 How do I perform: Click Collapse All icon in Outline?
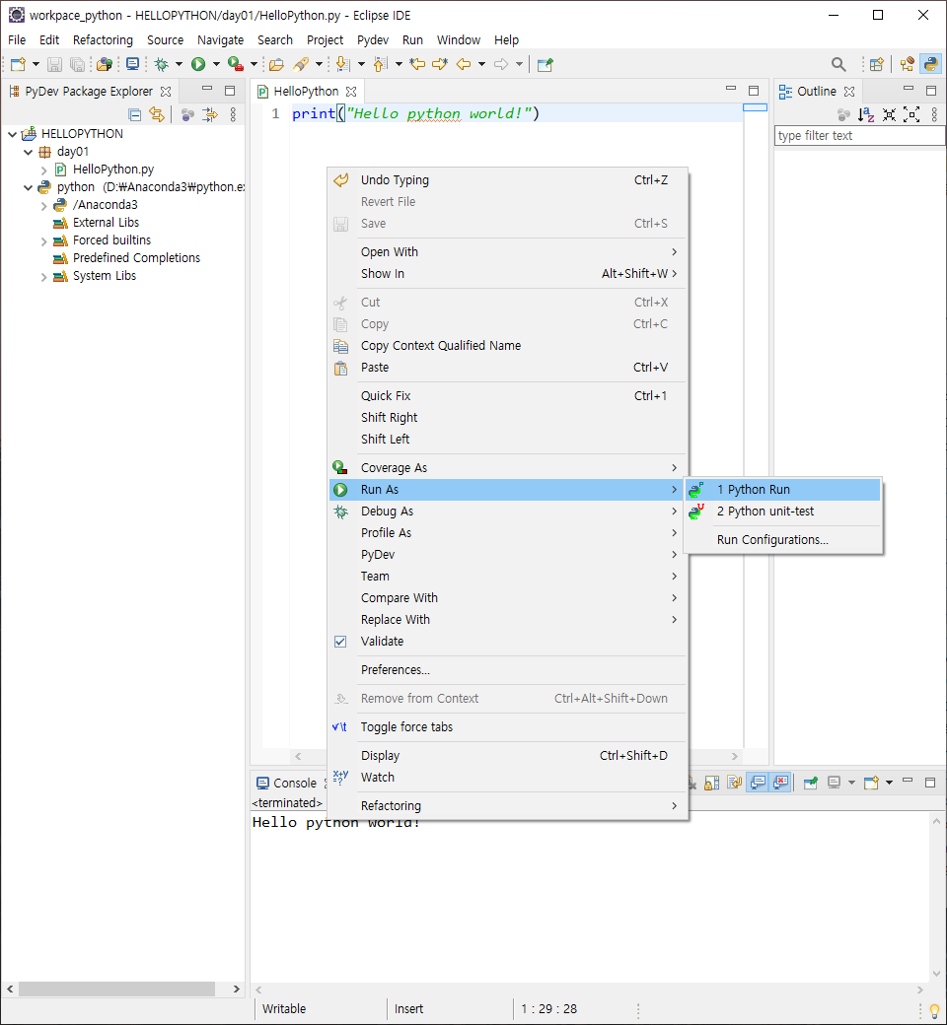[x=889, y=115]
